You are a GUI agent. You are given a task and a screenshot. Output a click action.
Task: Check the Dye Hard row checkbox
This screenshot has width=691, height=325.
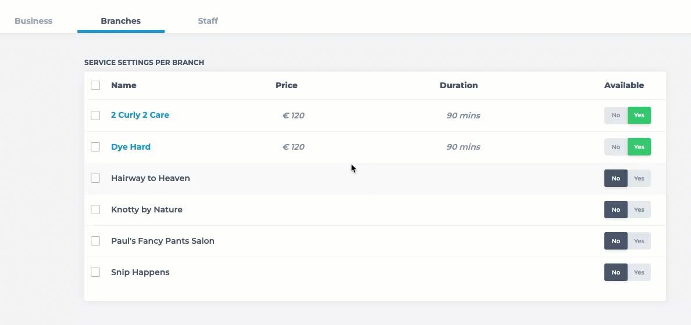(95, 147)
